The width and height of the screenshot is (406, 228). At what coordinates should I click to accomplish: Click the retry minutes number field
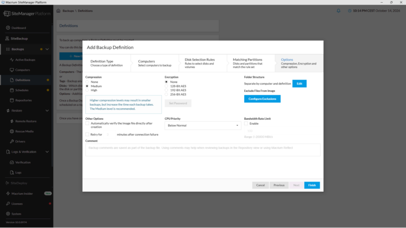[x=109, y=135]
